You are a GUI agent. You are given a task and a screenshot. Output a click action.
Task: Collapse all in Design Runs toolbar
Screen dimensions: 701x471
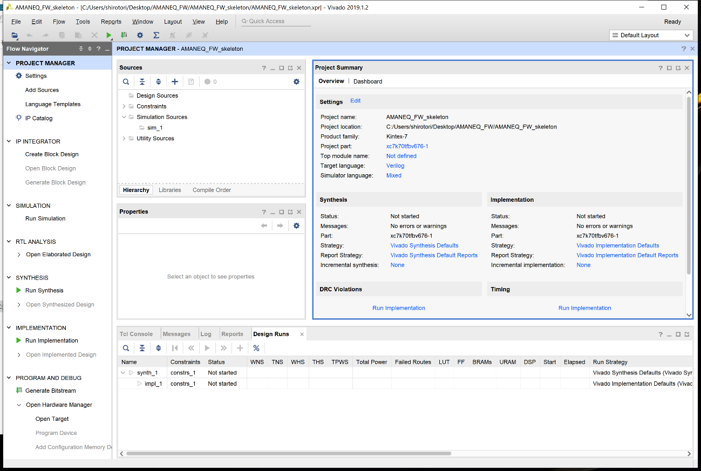point(142,348)
